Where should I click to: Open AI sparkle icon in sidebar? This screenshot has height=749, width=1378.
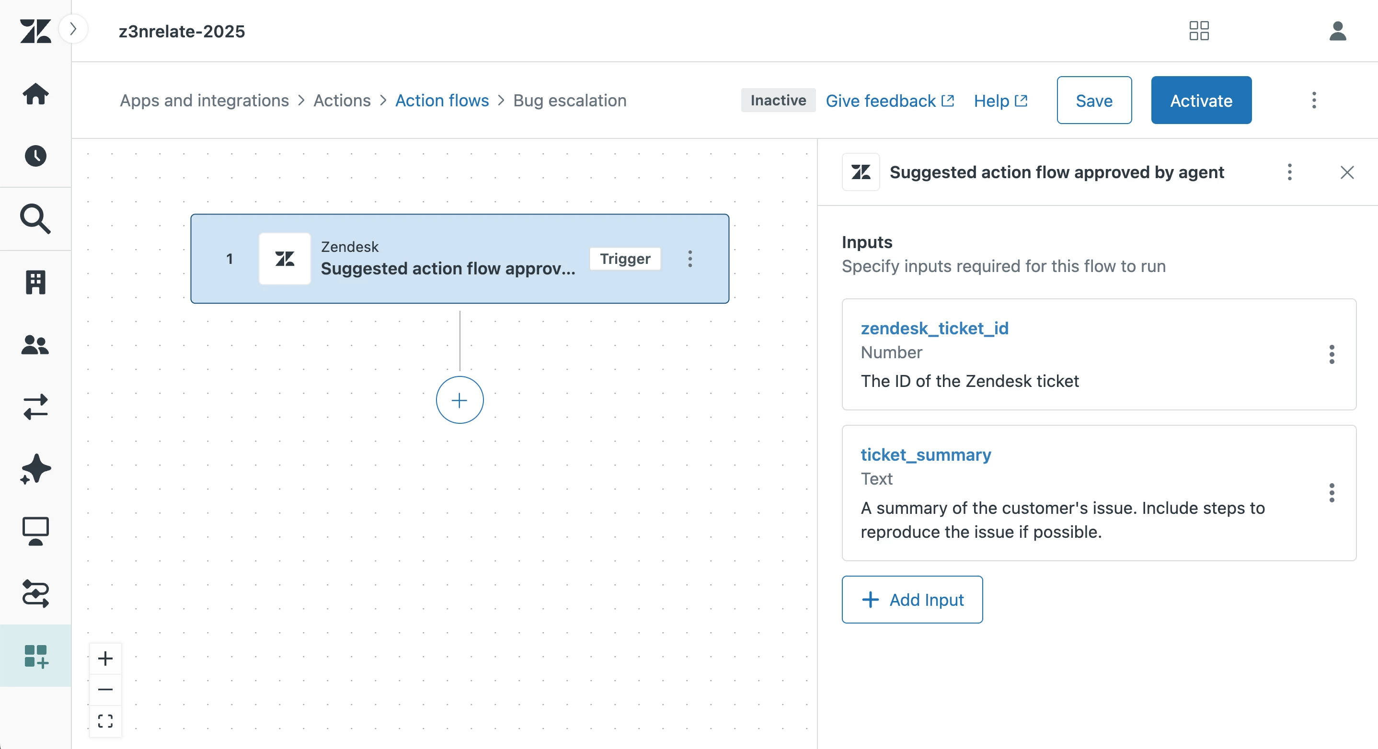tap(35, 469)
